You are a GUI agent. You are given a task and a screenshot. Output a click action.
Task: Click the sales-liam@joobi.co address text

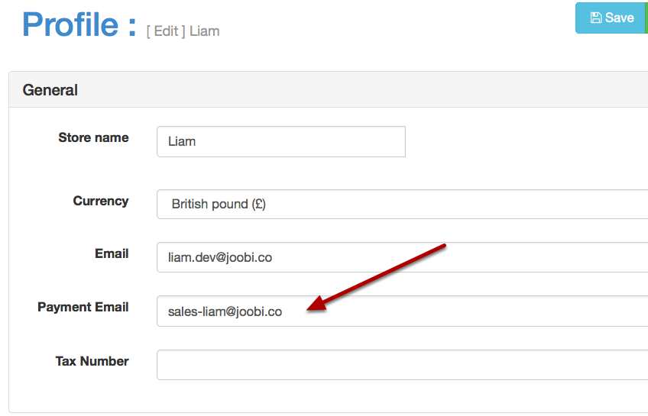coord(225,311)
